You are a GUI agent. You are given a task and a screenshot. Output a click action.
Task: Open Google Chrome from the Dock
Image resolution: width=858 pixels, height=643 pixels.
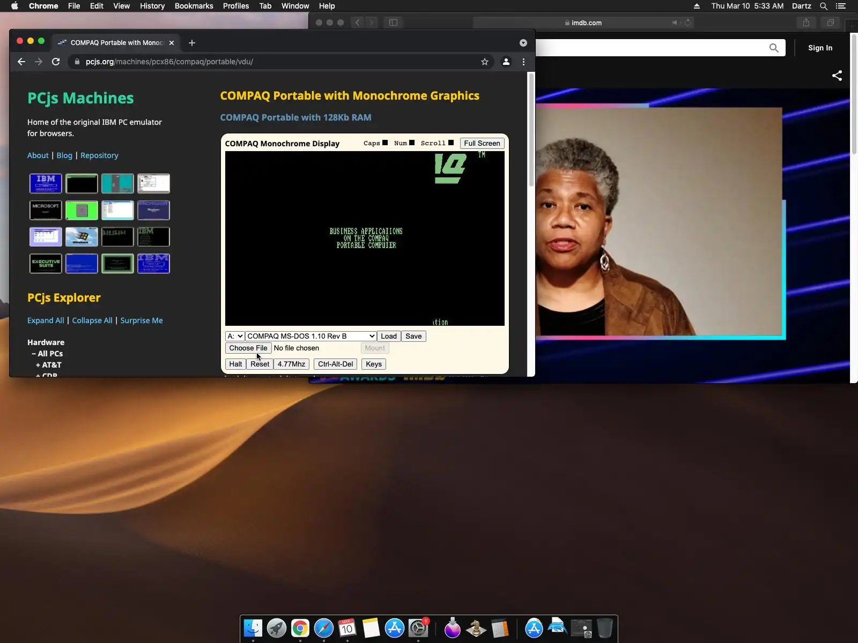(300, 628)
